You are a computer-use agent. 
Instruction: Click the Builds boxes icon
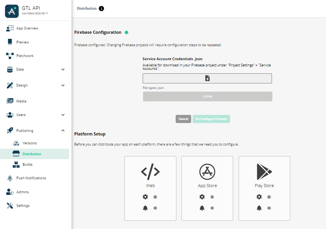click(16, 165)
